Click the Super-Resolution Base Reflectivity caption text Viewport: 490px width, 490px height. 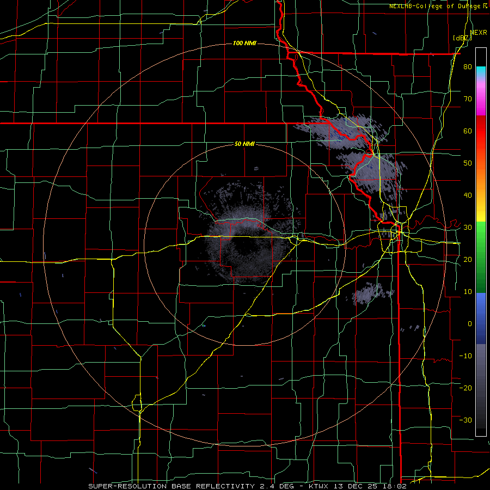coord(193,486)
